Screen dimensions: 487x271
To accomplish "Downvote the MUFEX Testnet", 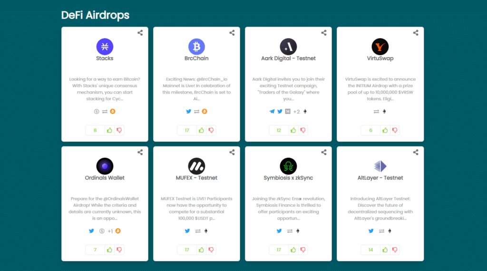I will coord(211,250).
